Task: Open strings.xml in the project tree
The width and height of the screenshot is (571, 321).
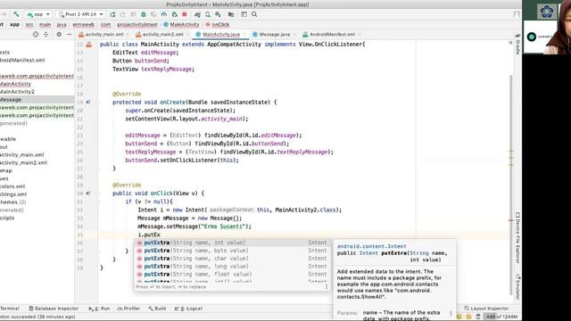Action: pyautogui.click(x=13, y=194)
